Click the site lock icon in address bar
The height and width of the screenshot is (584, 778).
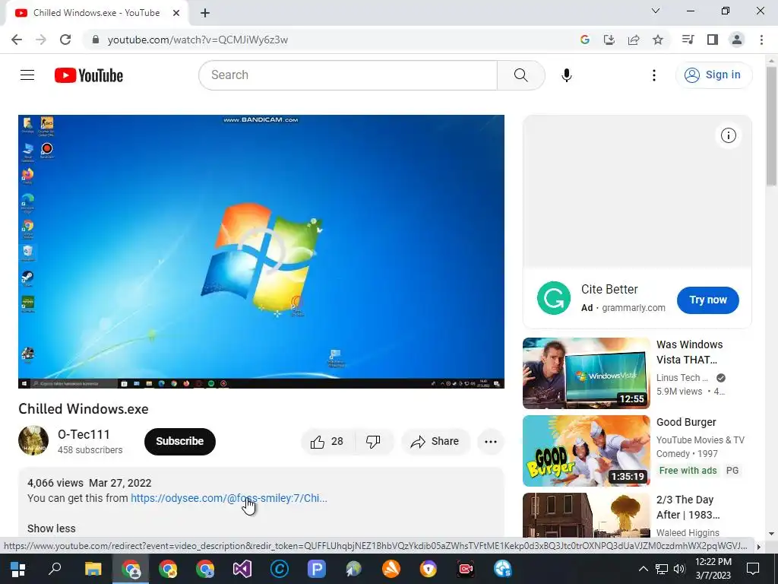pos(96,40)
